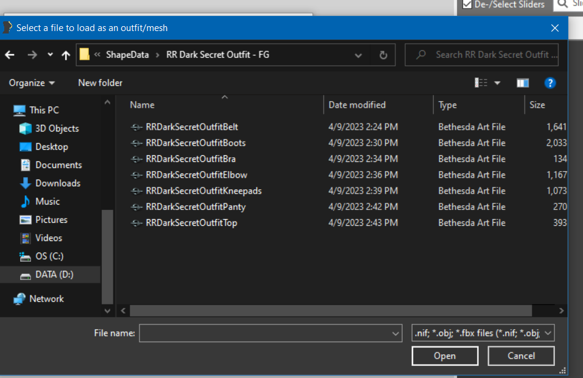Click the file icon beside RRDarkSecretOutfitBra

pos(136,159)
